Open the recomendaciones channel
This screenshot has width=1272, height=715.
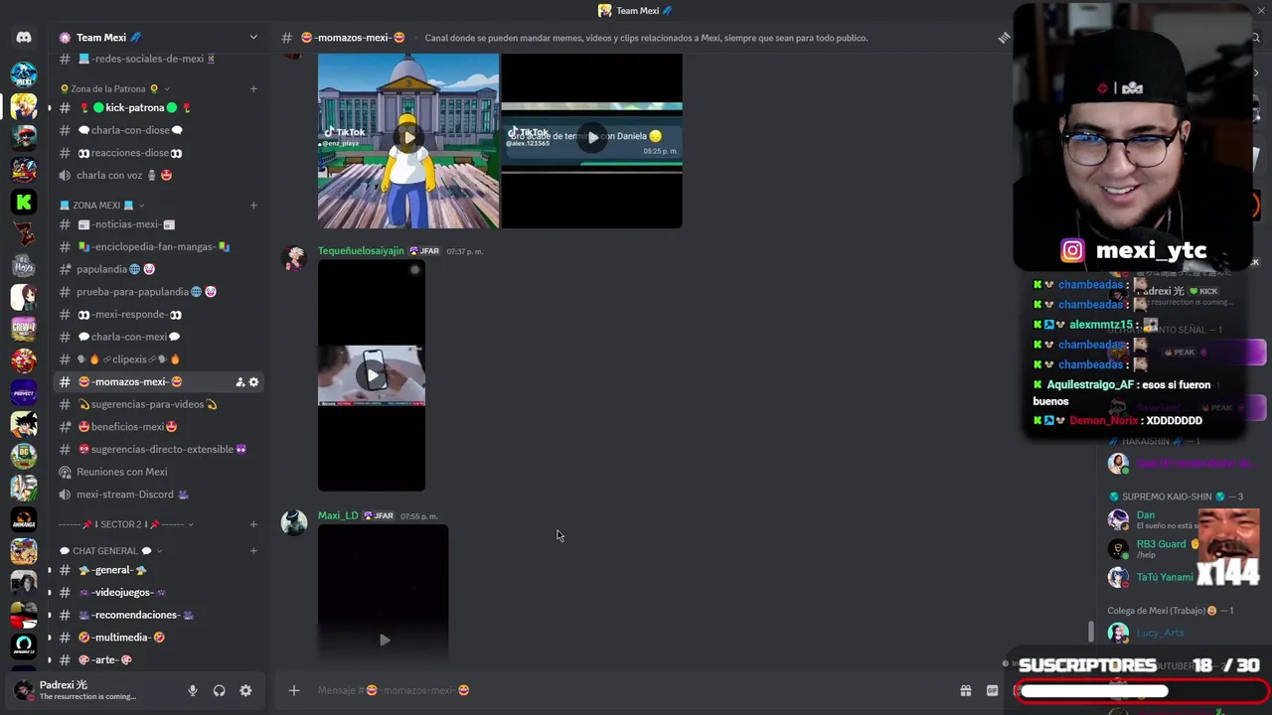coord(157,615)
